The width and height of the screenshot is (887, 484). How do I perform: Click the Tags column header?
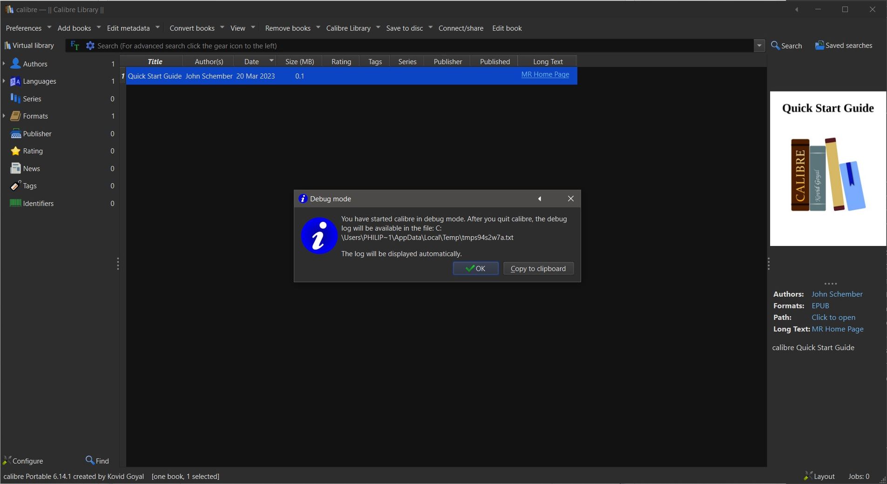[x=375, y=61]
